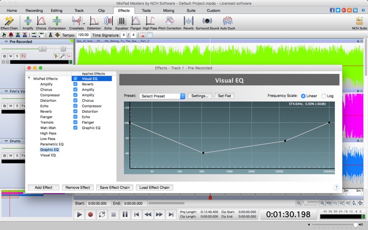Screen dimensions: 368x230
Task: Disable the Flanger applied effect checkbox
Action: (75, 122)
